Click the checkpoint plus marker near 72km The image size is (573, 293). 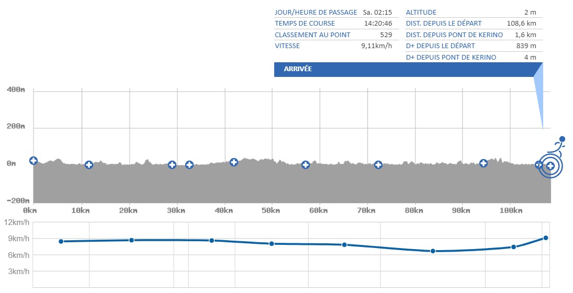point(378,165)
